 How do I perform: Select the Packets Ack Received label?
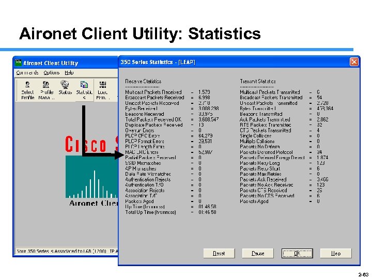[263, 179]
